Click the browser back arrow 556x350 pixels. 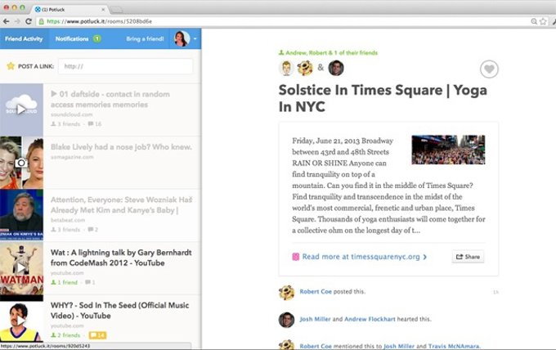pos(7,20)
